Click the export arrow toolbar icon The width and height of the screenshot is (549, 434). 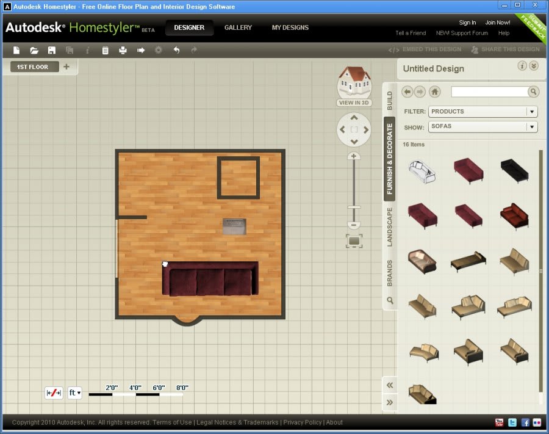pyautogui.click(x=141, y=51)
